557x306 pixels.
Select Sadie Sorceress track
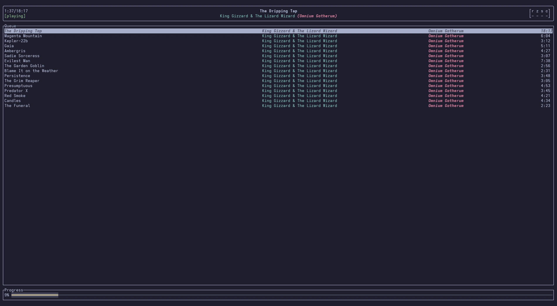[x=278, y=56]
